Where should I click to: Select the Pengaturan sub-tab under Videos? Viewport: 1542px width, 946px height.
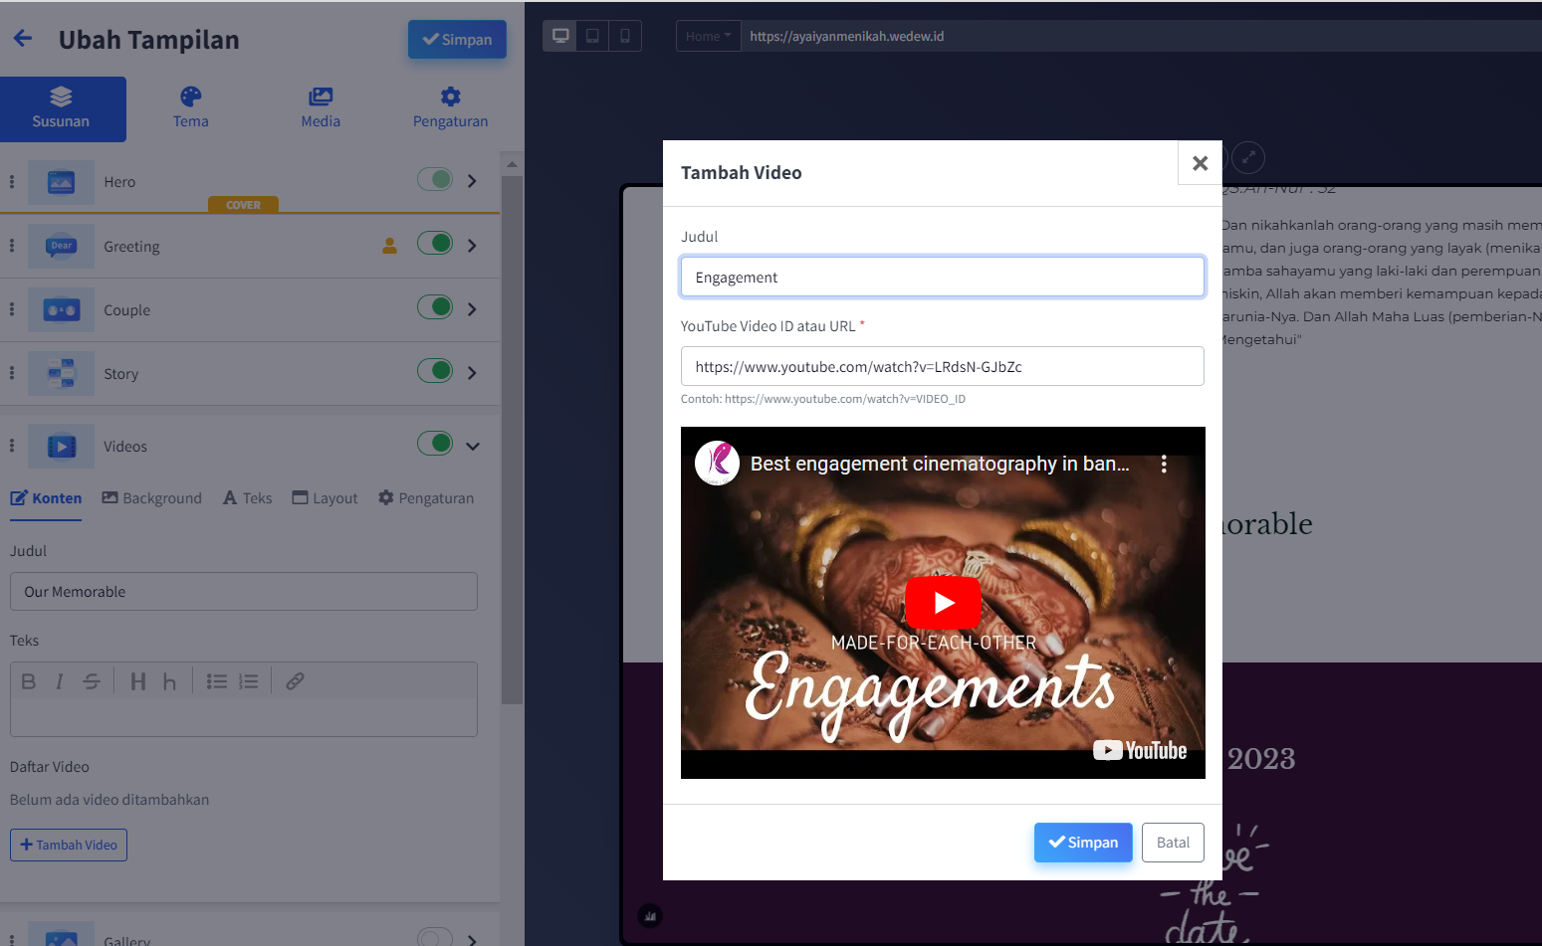(426, 497)
